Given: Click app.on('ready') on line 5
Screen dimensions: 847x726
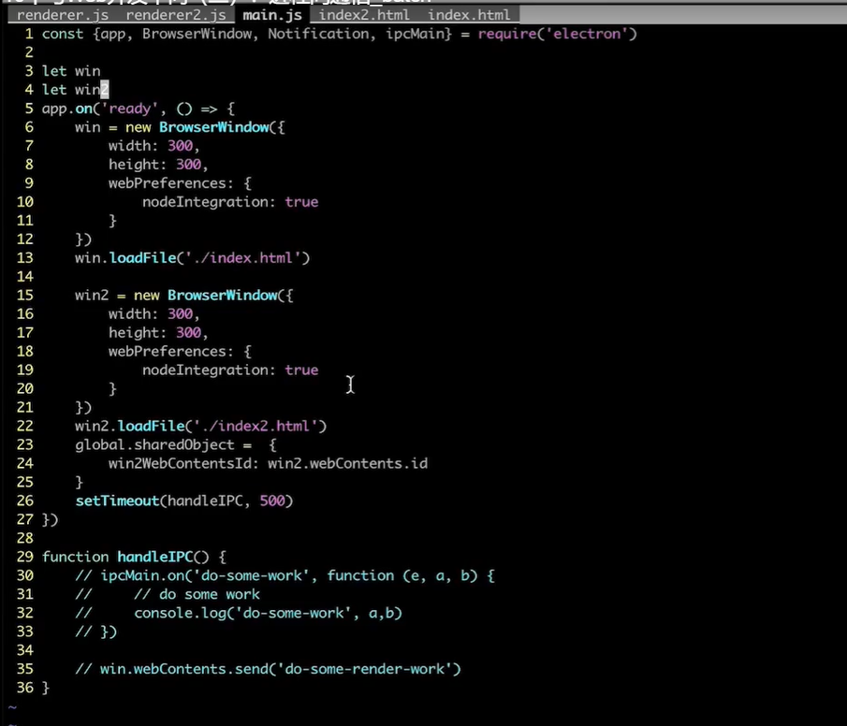Looking at the screenshot, I should 94,109.
